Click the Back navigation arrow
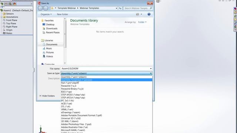 [x=40, y=8]
